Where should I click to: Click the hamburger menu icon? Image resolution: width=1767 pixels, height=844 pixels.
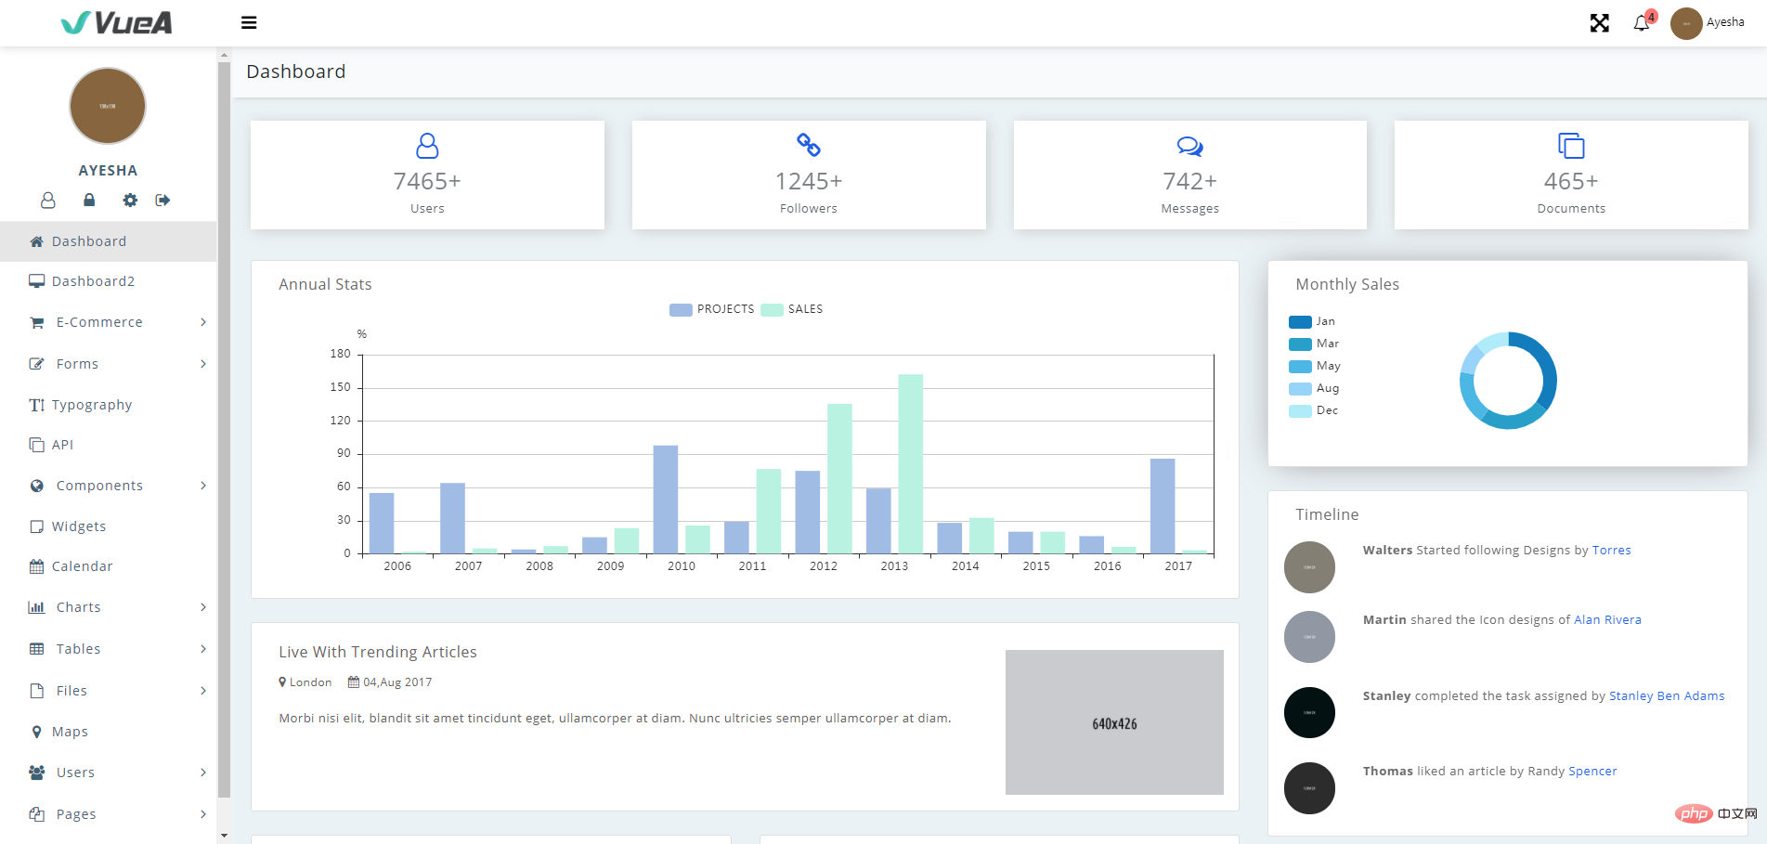click(x=249, y=23)
